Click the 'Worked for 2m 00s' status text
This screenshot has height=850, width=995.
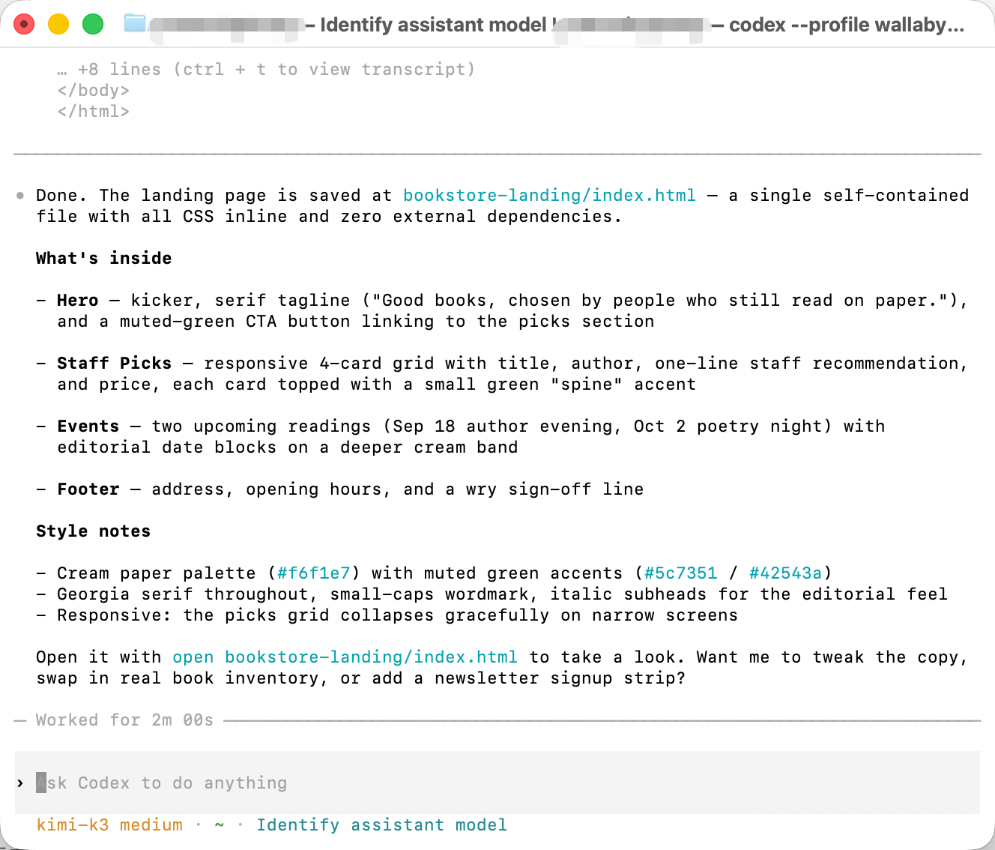tap(124, 720)
